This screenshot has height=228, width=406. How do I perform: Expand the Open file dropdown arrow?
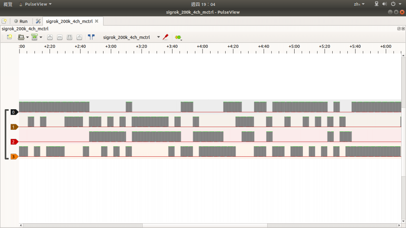coord(27,37)
